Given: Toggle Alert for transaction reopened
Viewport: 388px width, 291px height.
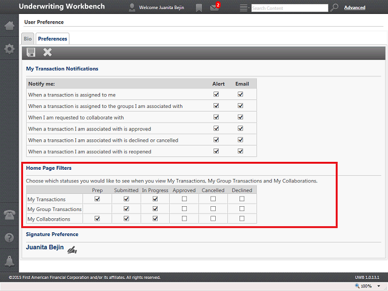Looking at the screenshot, I should 216,151.
